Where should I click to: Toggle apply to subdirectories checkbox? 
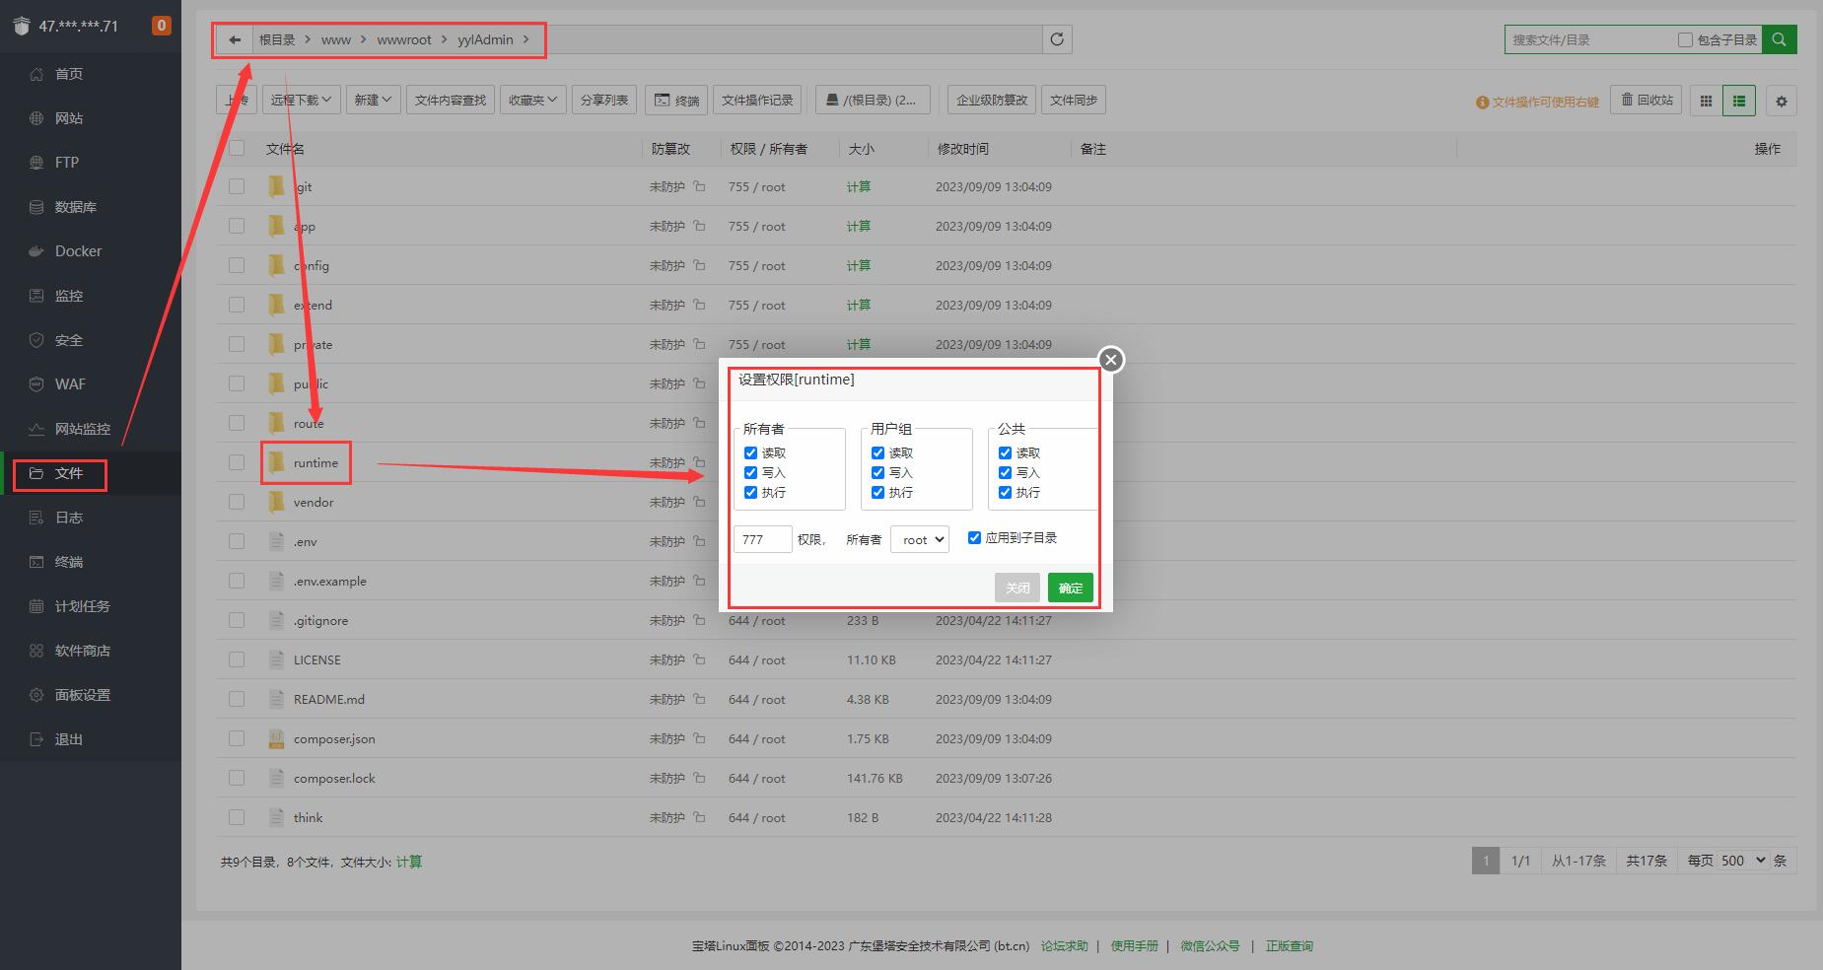[x=974, y=538]
